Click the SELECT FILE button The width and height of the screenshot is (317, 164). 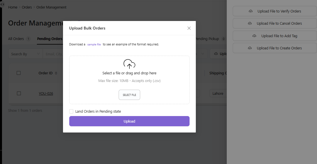pyautogui.click(x=129, y=95)
